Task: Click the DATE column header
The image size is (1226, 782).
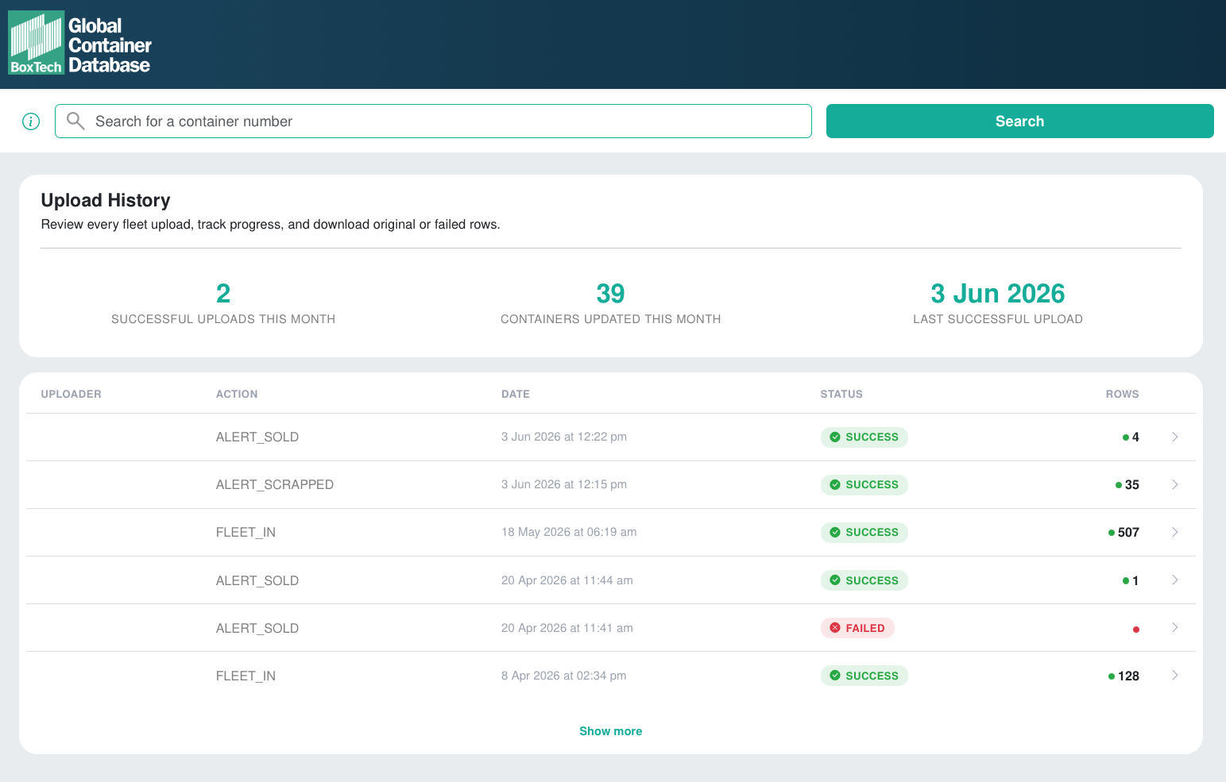Action: point(516,394)
